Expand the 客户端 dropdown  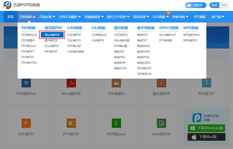coord(218,17)
